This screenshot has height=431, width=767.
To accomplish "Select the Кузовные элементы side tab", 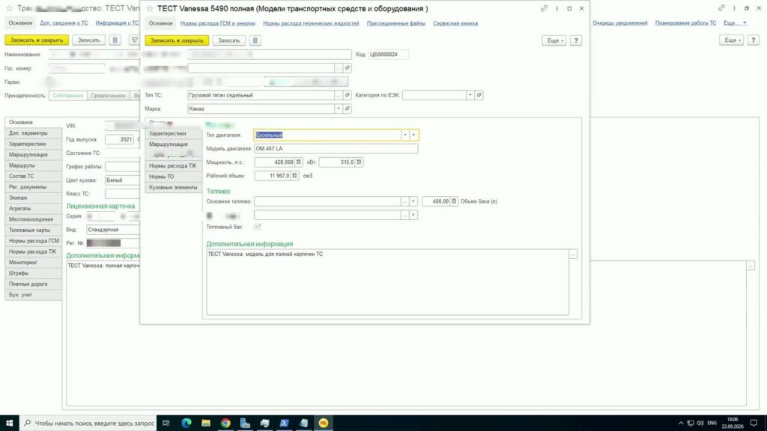I will tap(173, 188).
